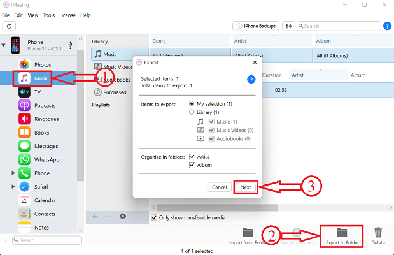Open the License menu
394x255 pixels.
67,15
